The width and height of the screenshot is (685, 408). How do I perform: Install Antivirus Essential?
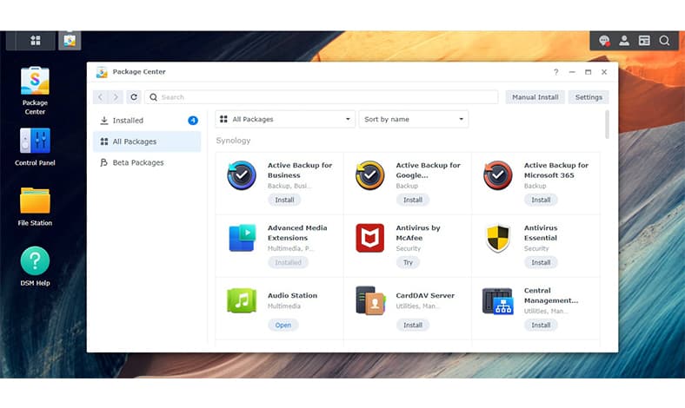point(541,262)
